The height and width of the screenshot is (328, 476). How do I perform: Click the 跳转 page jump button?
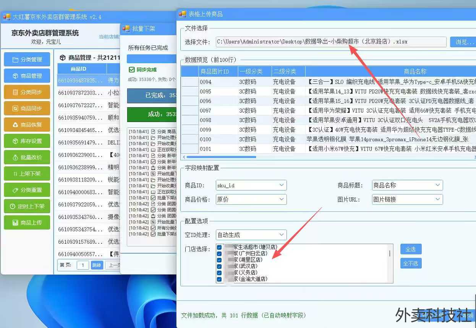[97, 265]
